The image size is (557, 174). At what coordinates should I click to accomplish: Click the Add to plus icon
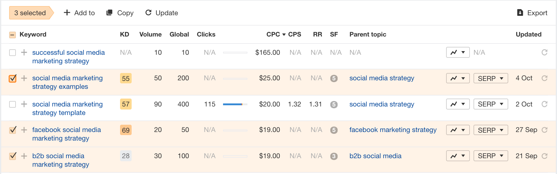tap(67, 12)
